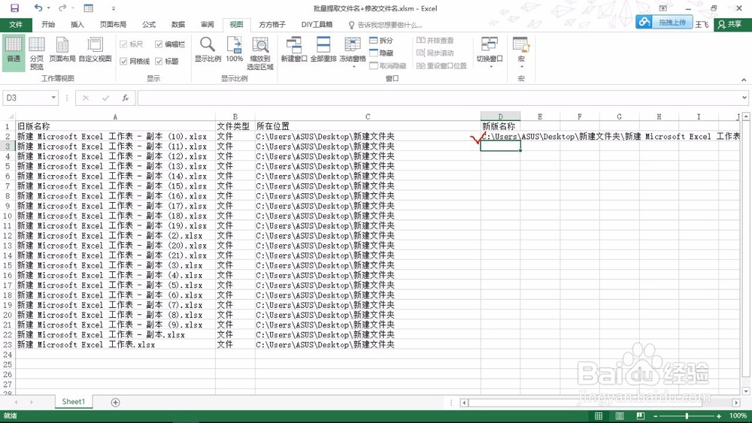This screenshot has width=752, height=423.
Task: Expand the formula bar
Action: 744,98
